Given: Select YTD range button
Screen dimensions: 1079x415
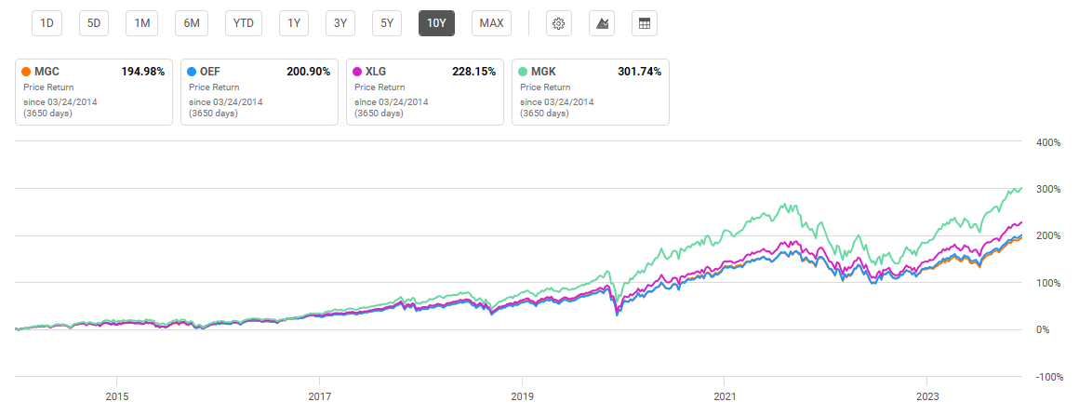Looking at the screenshot, I should coord(244,23).
